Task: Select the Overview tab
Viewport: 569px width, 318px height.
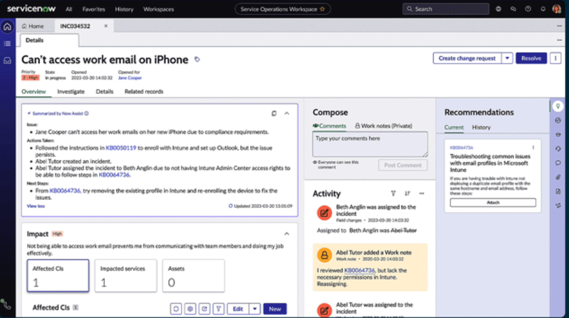Action: (x=34, y=92)
